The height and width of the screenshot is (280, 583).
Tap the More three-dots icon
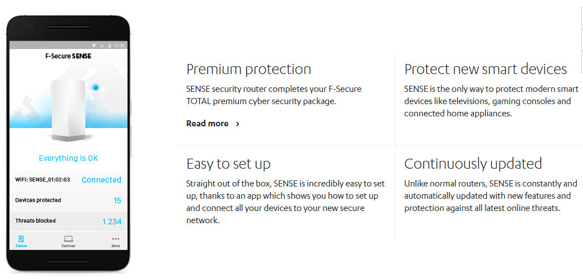click(116, 239)
